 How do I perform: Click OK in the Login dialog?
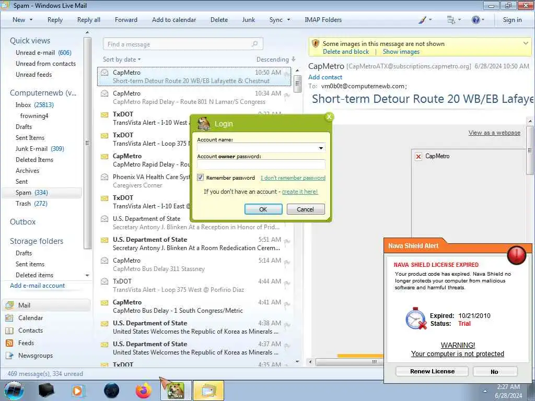click(263, 209)
